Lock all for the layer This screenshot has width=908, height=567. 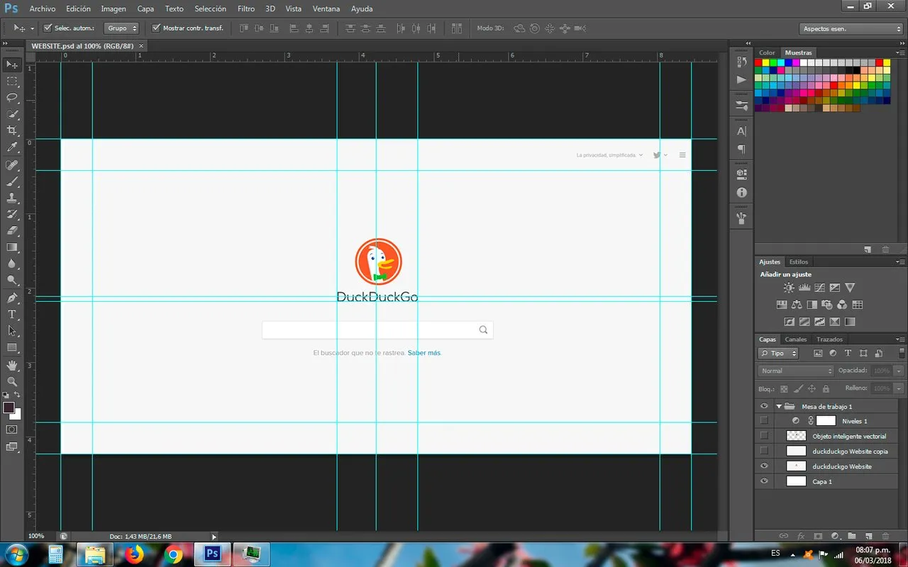[825, 388]
